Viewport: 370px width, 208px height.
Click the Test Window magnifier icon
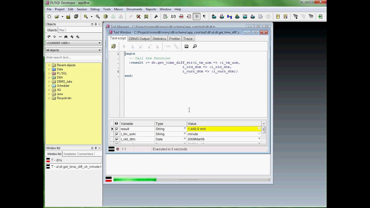click(195, 46)
